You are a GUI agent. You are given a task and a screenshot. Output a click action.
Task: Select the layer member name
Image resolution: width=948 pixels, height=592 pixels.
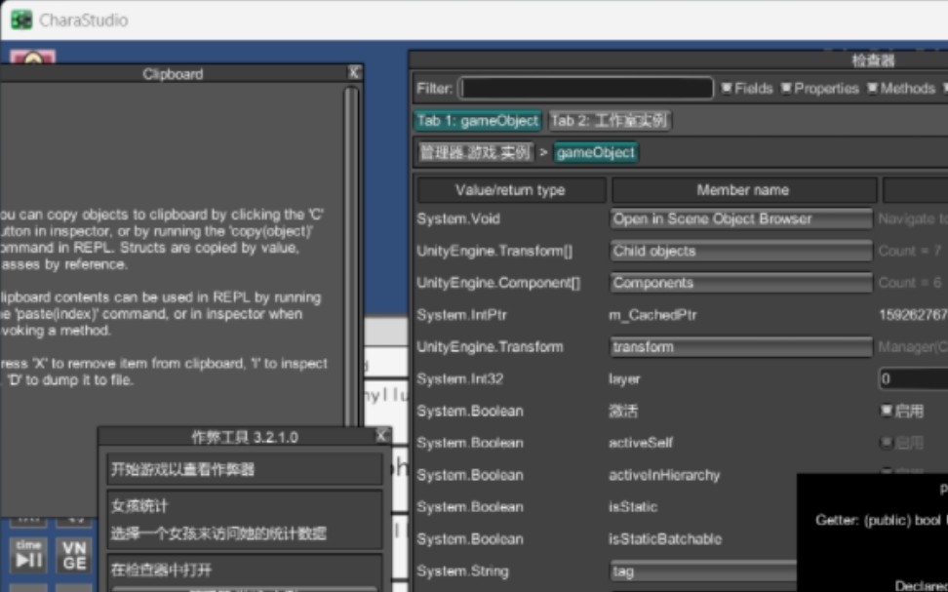click(x=624, y=379)
